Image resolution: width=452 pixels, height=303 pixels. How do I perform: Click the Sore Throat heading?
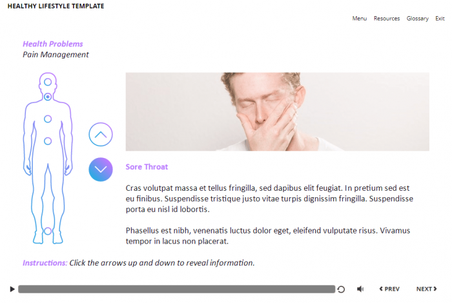coord(147,167)
